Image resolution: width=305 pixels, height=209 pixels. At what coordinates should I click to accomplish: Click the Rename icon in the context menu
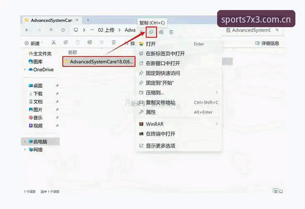coord(161,32)
